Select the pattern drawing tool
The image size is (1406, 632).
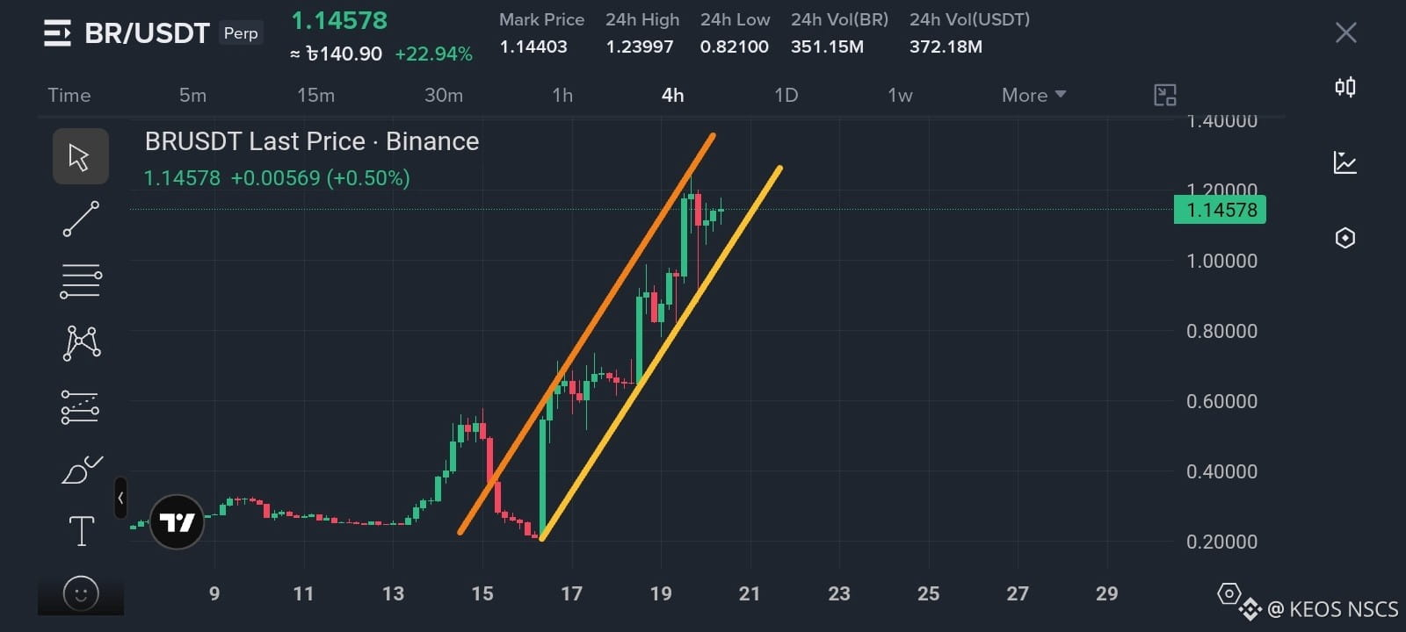[82, 342]
